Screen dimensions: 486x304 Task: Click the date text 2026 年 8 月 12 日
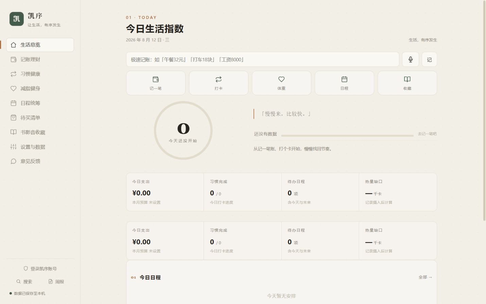(144, 40)
